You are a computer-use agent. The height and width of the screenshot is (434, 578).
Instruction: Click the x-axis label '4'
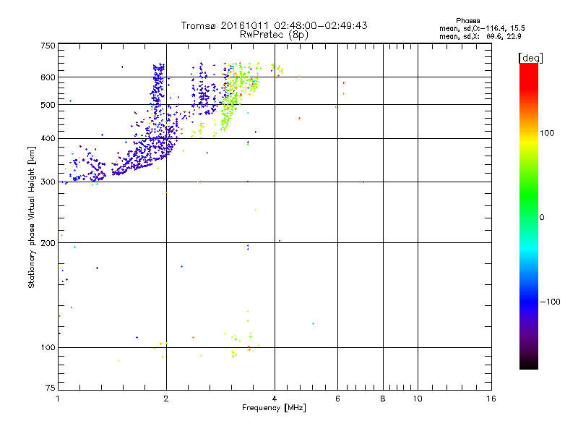tap(275, 399)
